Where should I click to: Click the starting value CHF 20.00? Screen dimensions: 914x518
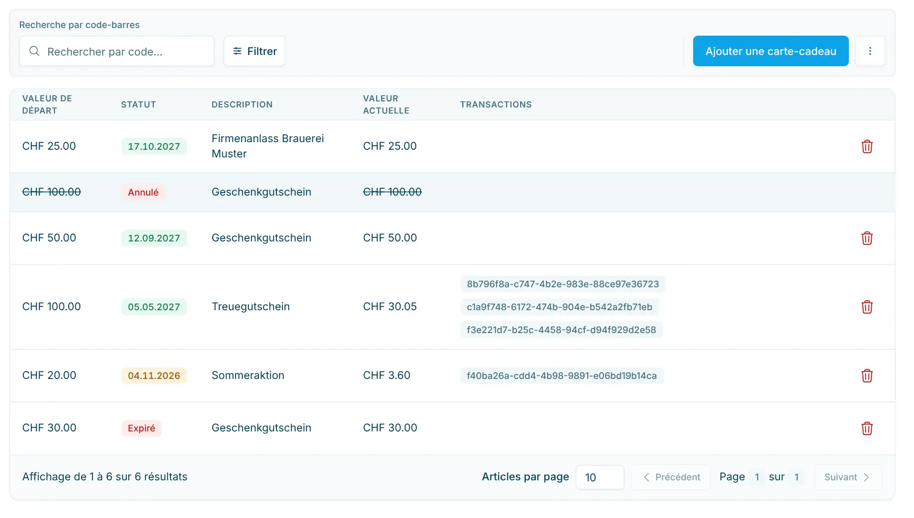pyautogui.click(x=49, y=375)
